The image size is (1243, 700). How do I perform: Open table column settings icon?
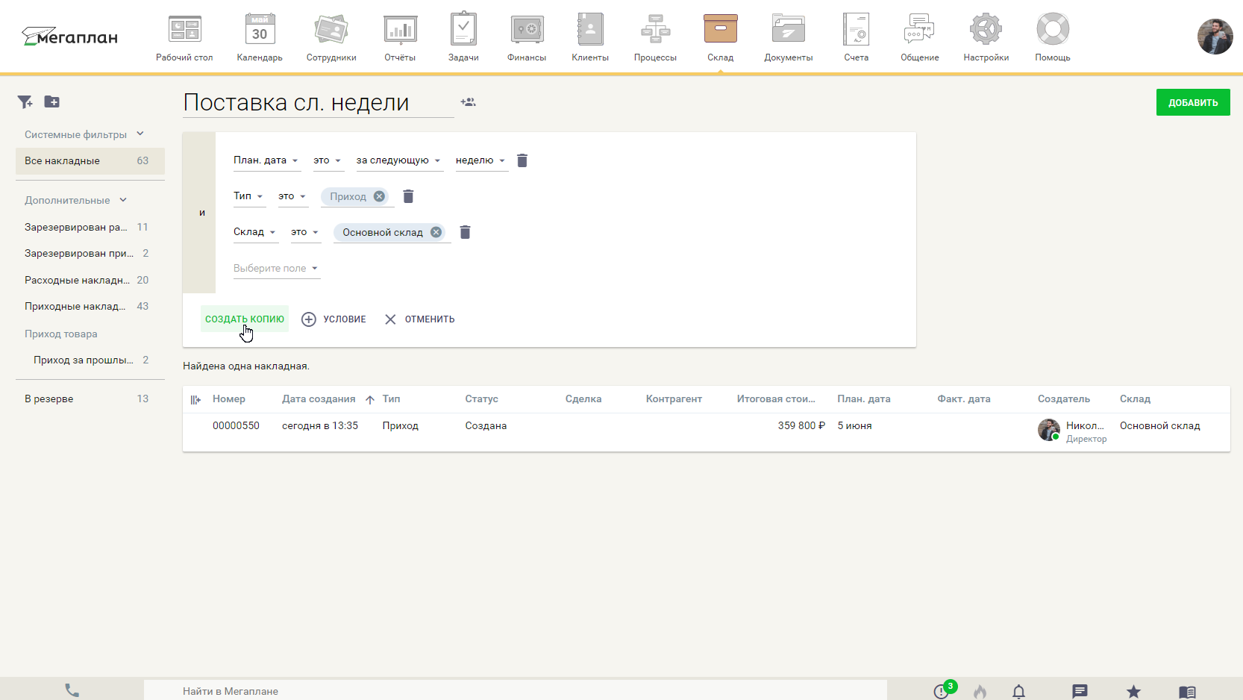coord(195,400)
